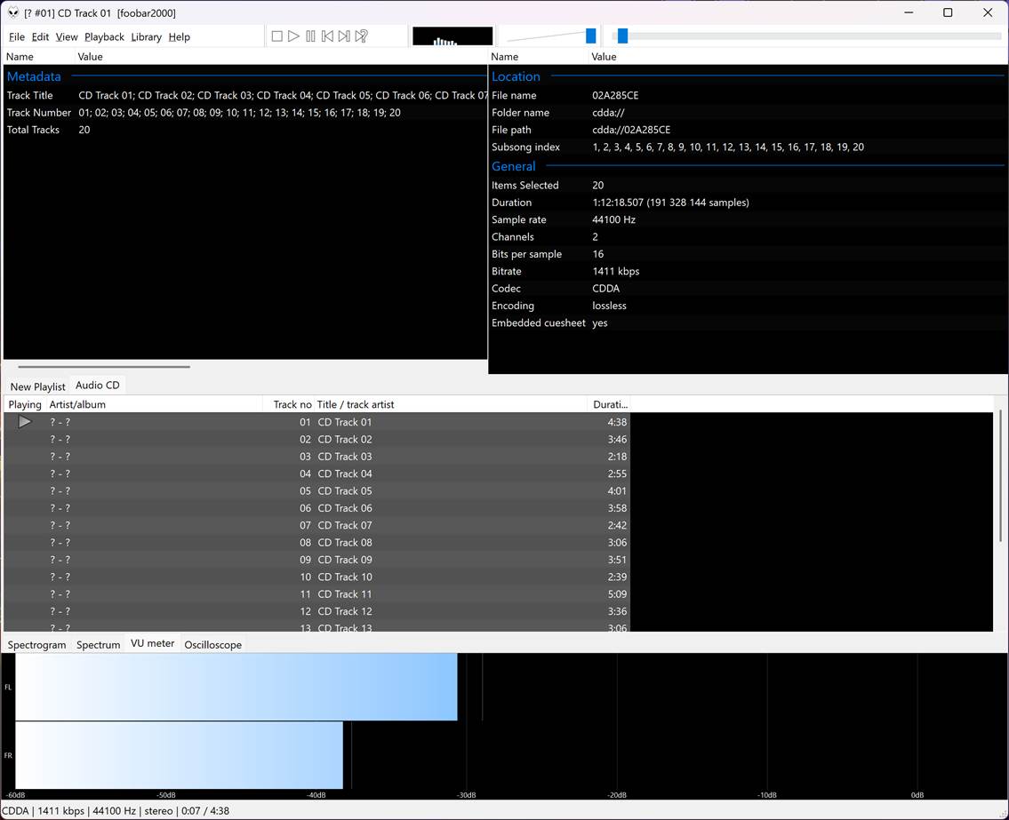Open the File menu
The image size is (1009, 820).
point(17,37)
